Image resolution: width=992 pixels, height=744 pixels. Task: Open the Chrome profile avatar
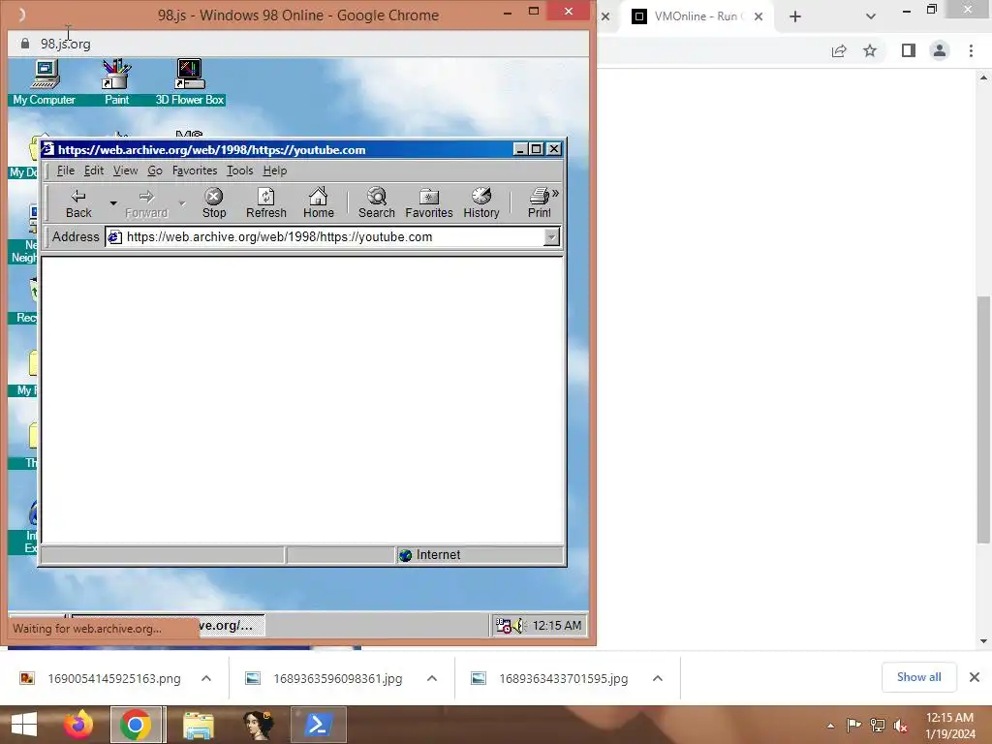(940, 50)
